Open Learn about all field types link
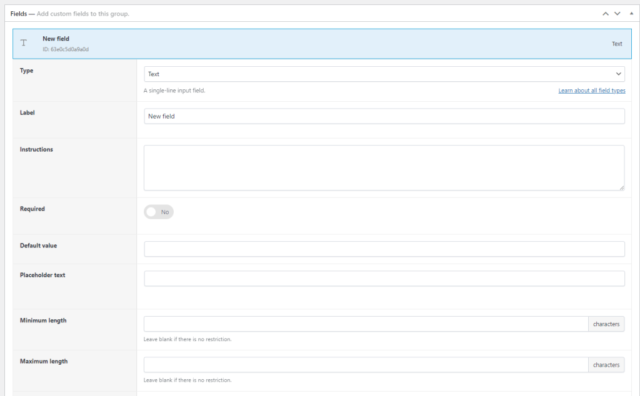 (591, 90)
